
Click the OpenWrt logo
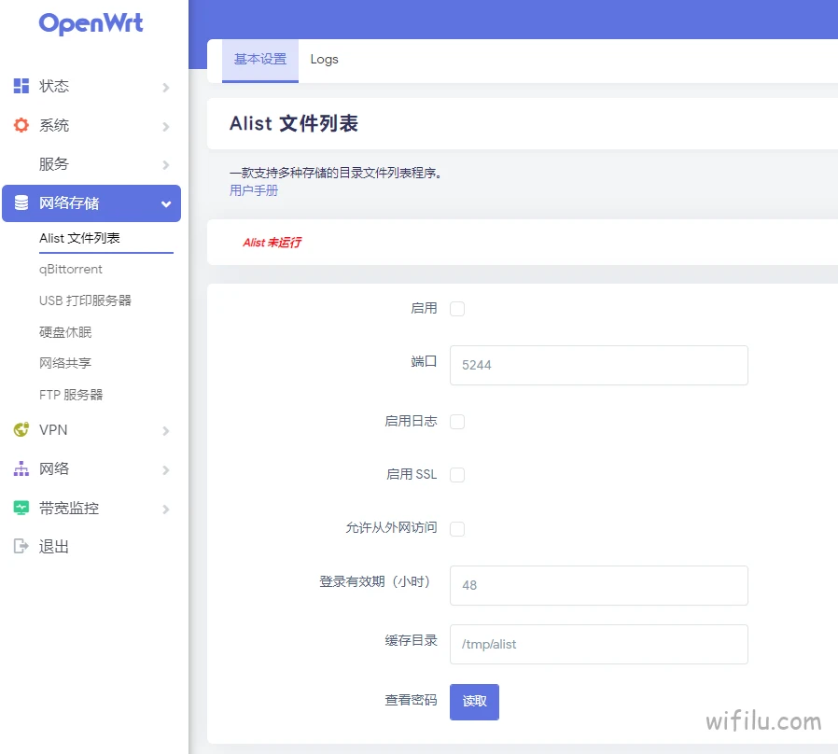pyautogui.click(x=91, y=23)
